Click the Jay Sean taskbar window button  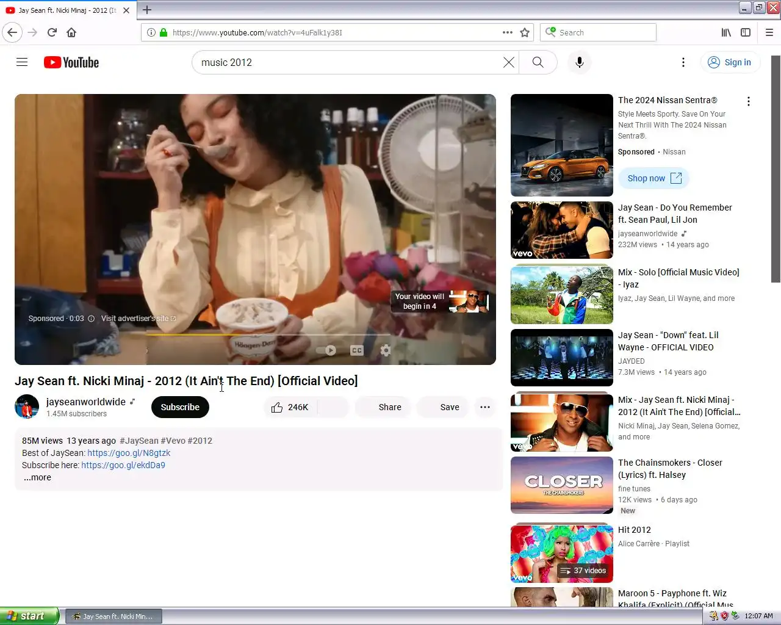pyautogui.click(x=113, y=616)
